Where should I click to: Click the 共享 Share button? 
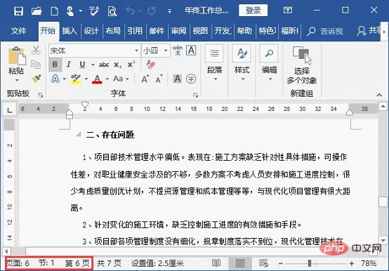point(369,31)
